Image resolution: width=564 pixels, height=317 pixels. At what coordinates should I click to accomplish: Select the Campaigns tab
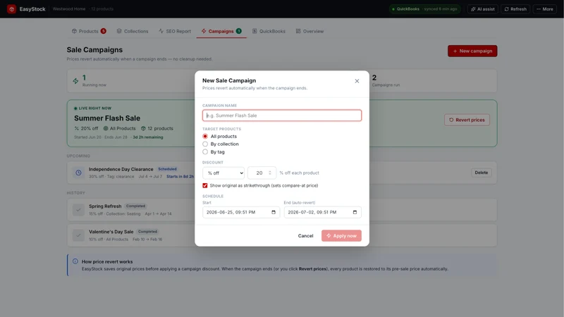coord(221,31)
